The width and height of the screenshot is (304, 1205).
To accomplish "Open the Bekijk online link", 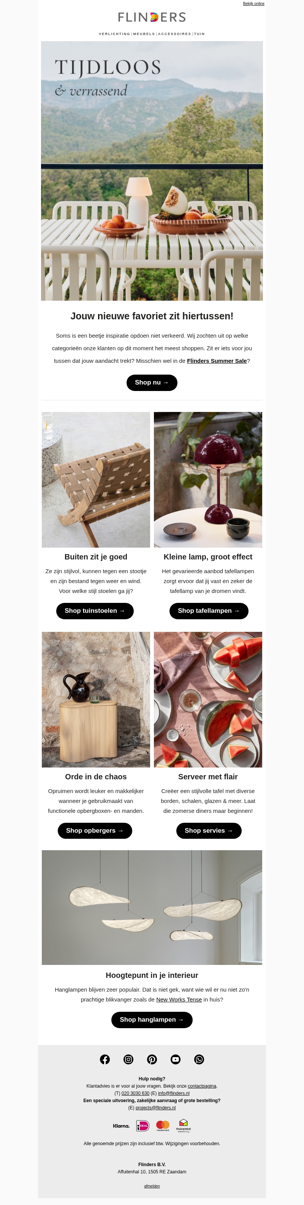I will (x=253, y=4).
